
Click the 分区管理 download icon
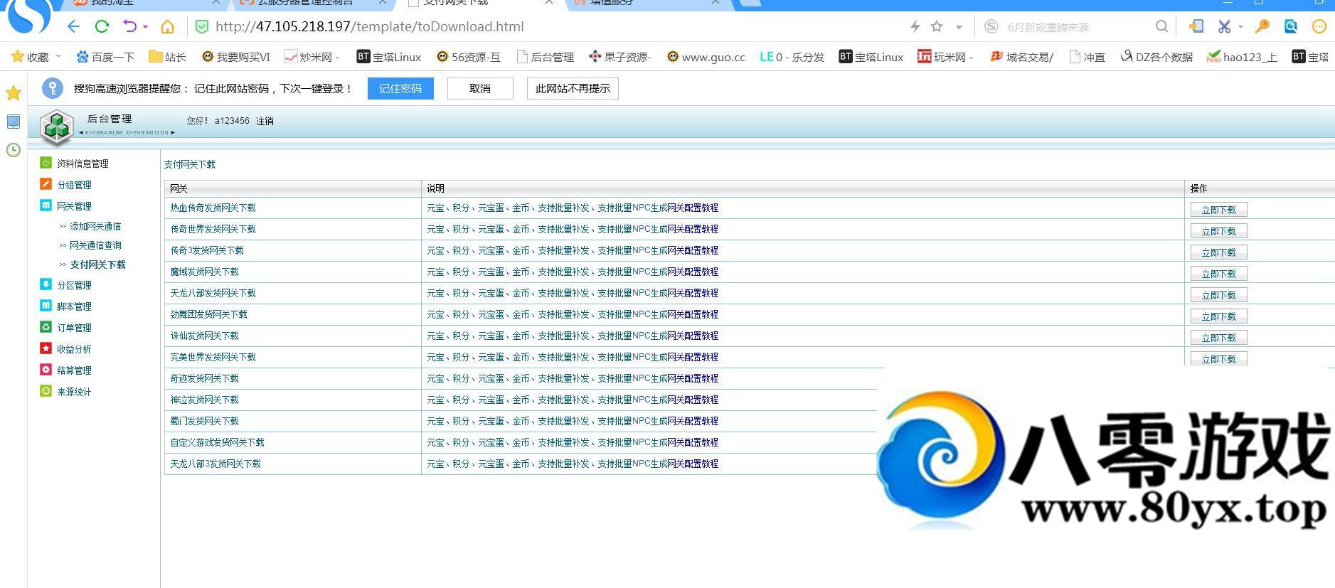pyautogui.click(x=46, y=284)
